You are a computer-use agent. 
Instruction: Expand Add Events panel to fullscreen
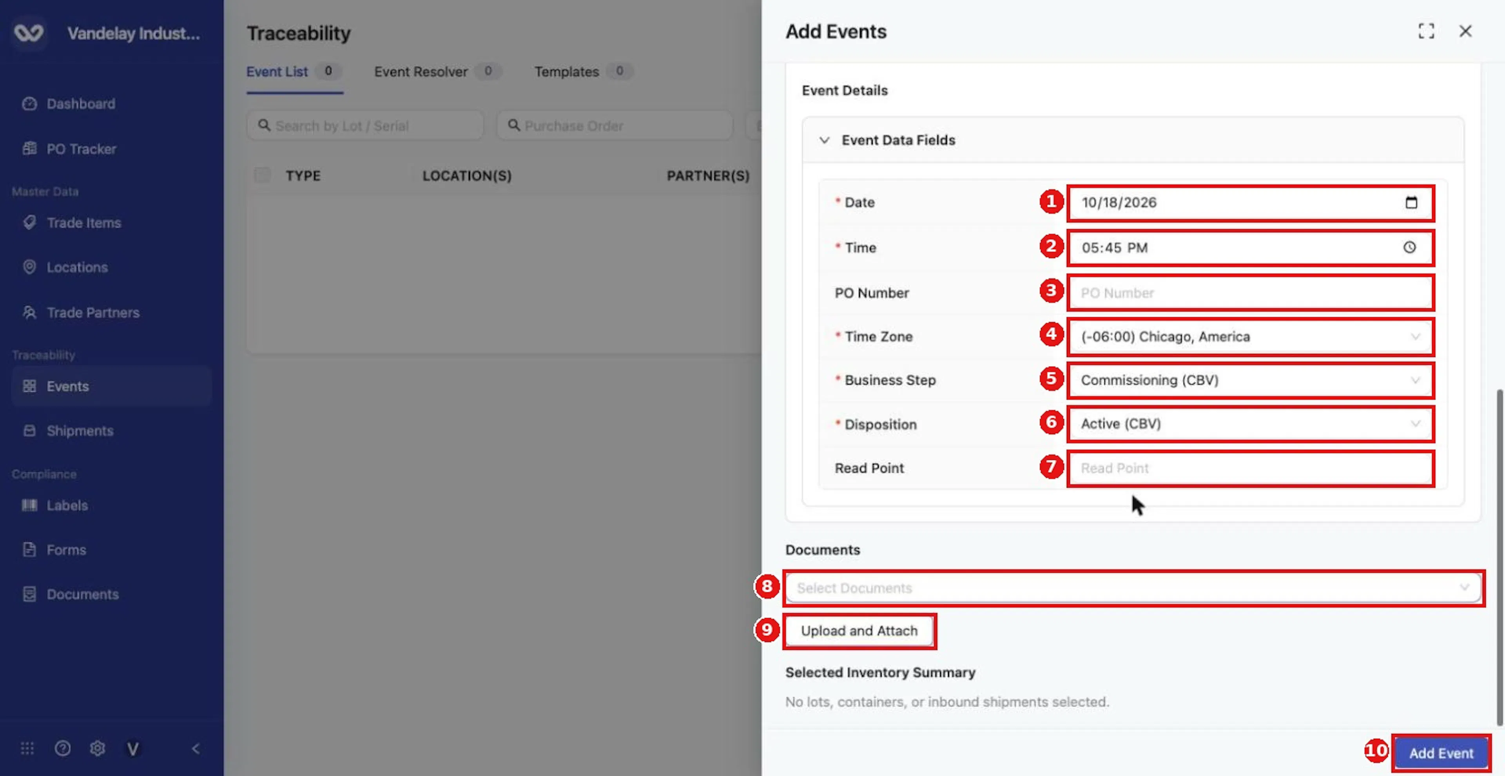tap(1426, 31)
